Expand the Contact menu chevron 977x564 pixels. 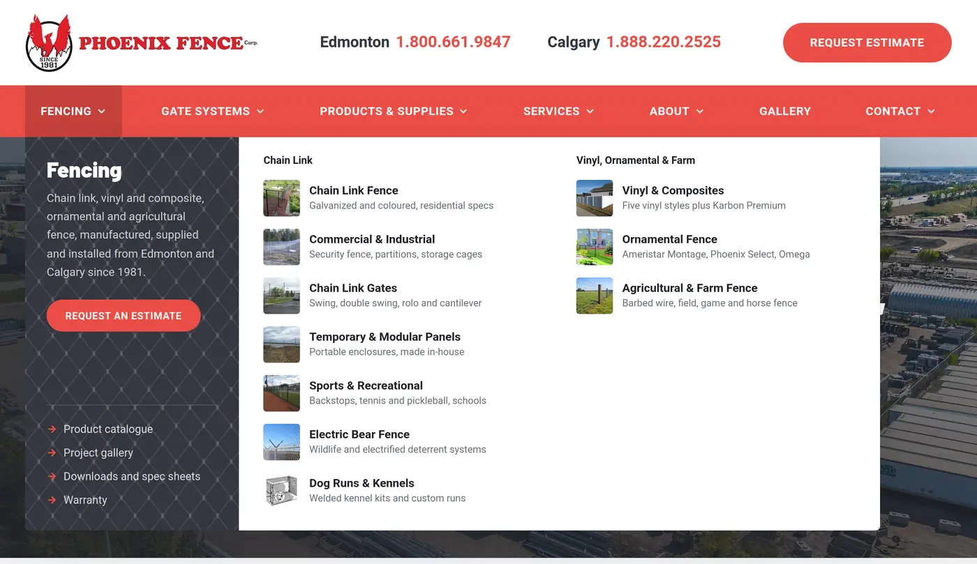point(931,112)
